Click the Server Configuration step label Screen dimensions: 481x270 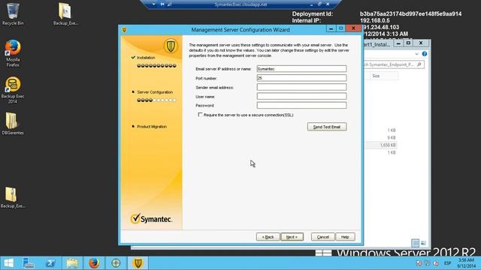155,92
